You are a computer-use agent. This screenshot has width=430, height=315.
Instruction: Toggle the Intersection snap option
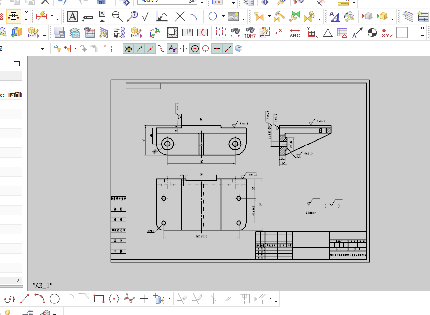[x=183, y=49]
